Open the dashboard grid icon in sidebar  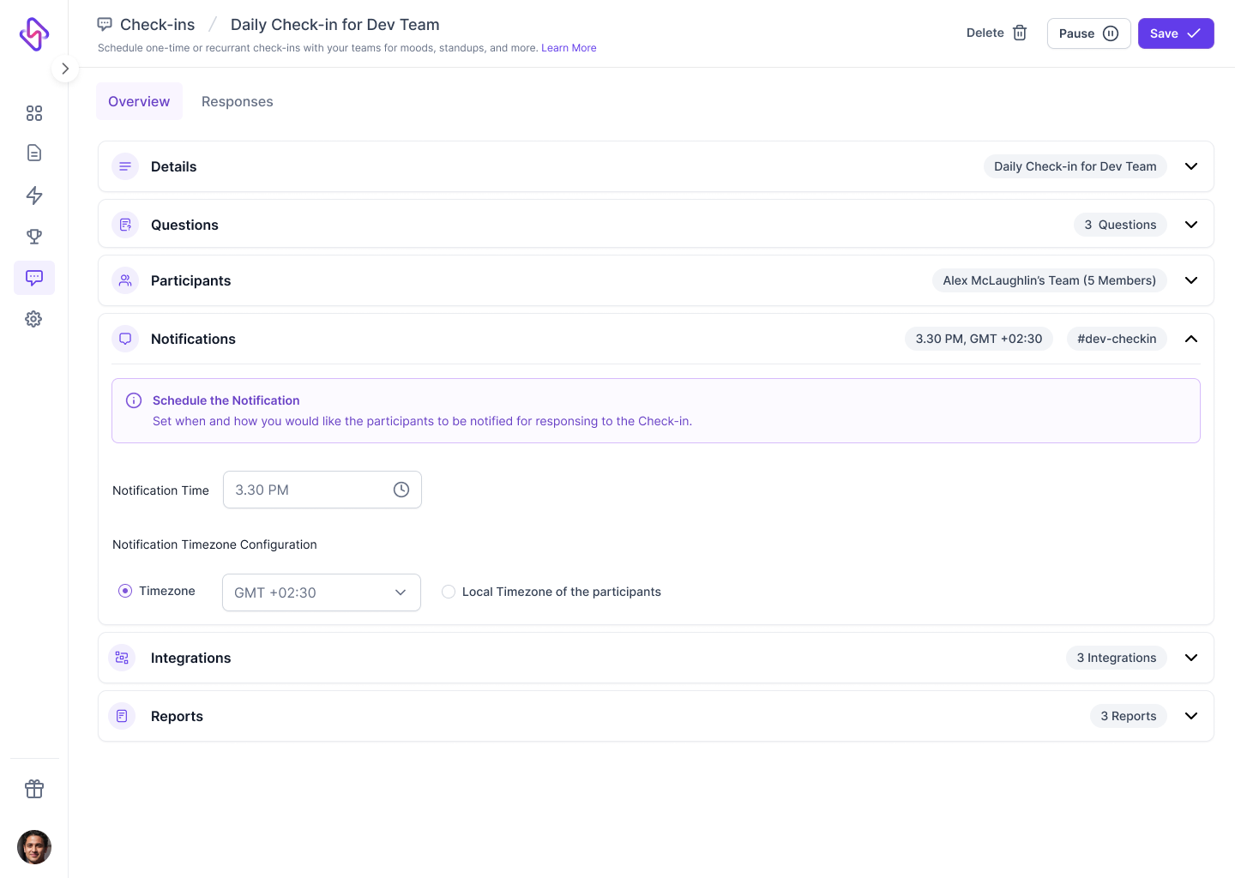coord(34,113)
